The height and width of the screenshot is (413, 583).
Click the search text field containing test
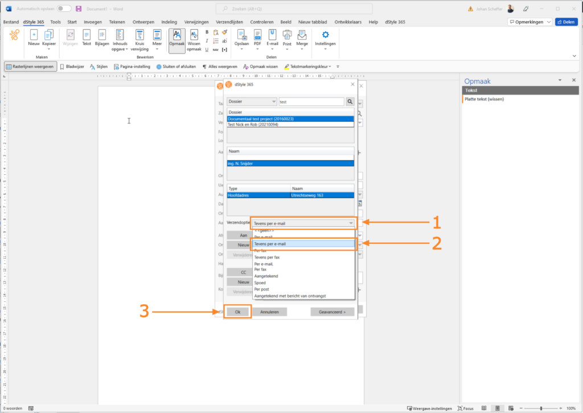[311, 101]
